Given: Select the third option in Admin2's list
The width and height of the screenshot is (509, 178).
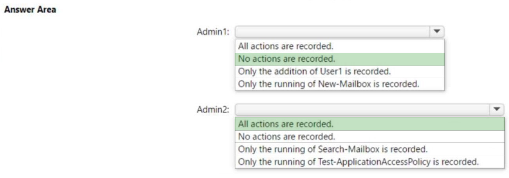Looking at the screenshot, I should coord(370,149).
